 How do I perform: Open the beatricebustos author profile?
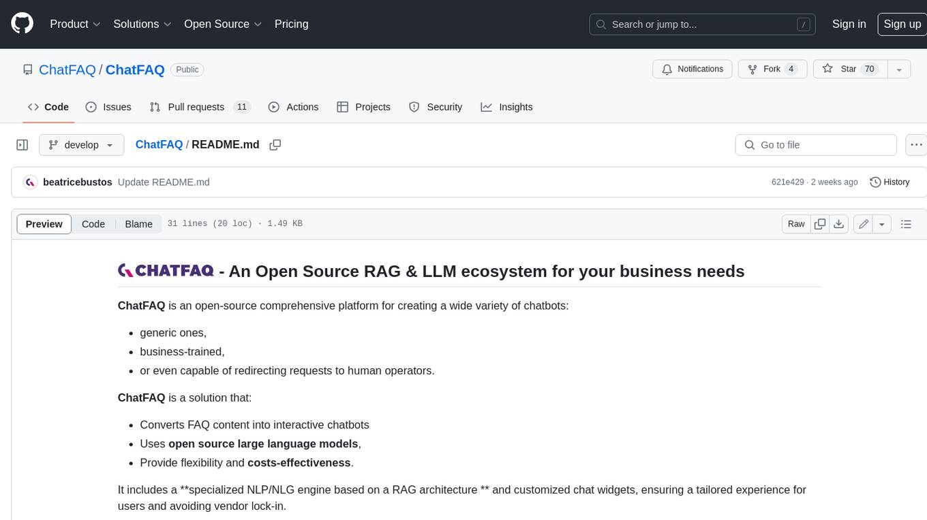77,182
